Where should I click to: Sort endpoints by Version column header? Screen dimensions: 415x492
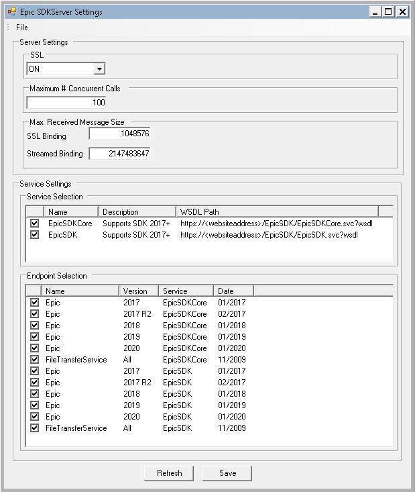pos(139,291)
